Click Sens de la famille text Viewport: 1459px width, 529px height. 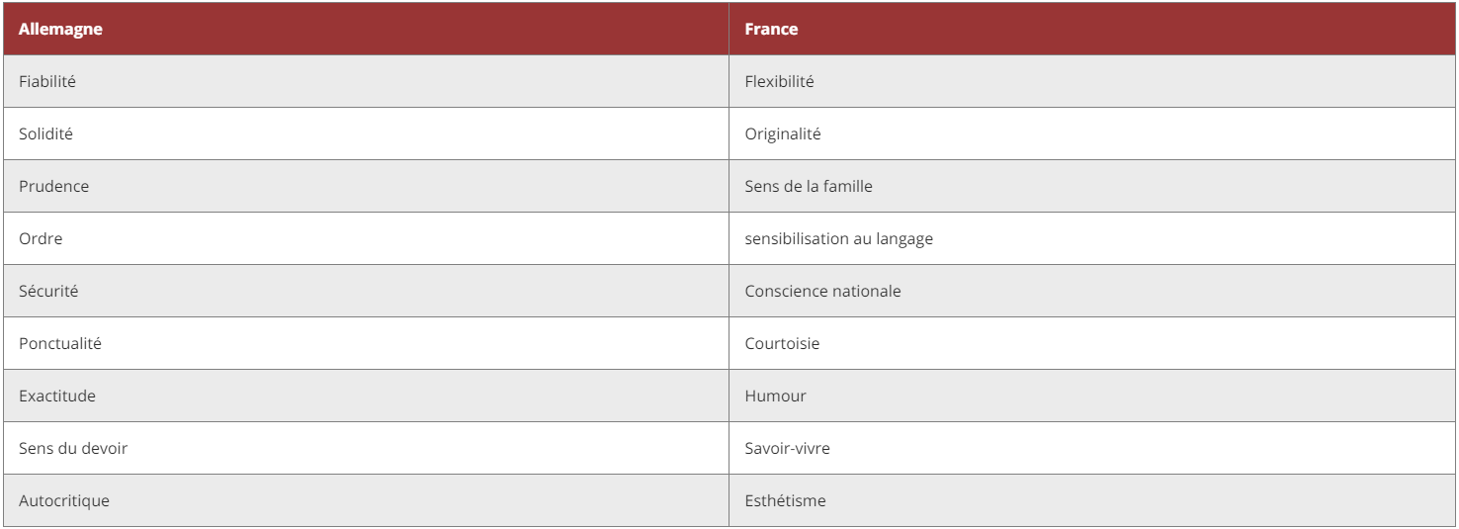click(809, 186)
